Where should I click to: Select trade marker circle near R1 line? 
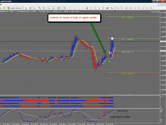112,38
